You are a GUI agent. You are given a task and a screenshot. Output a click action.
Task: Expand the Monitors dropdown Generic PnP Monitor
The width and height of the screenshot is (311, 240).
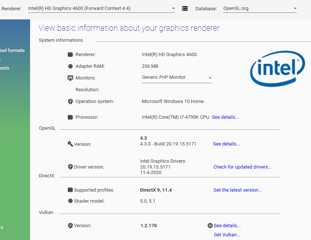tap(177, 77)
